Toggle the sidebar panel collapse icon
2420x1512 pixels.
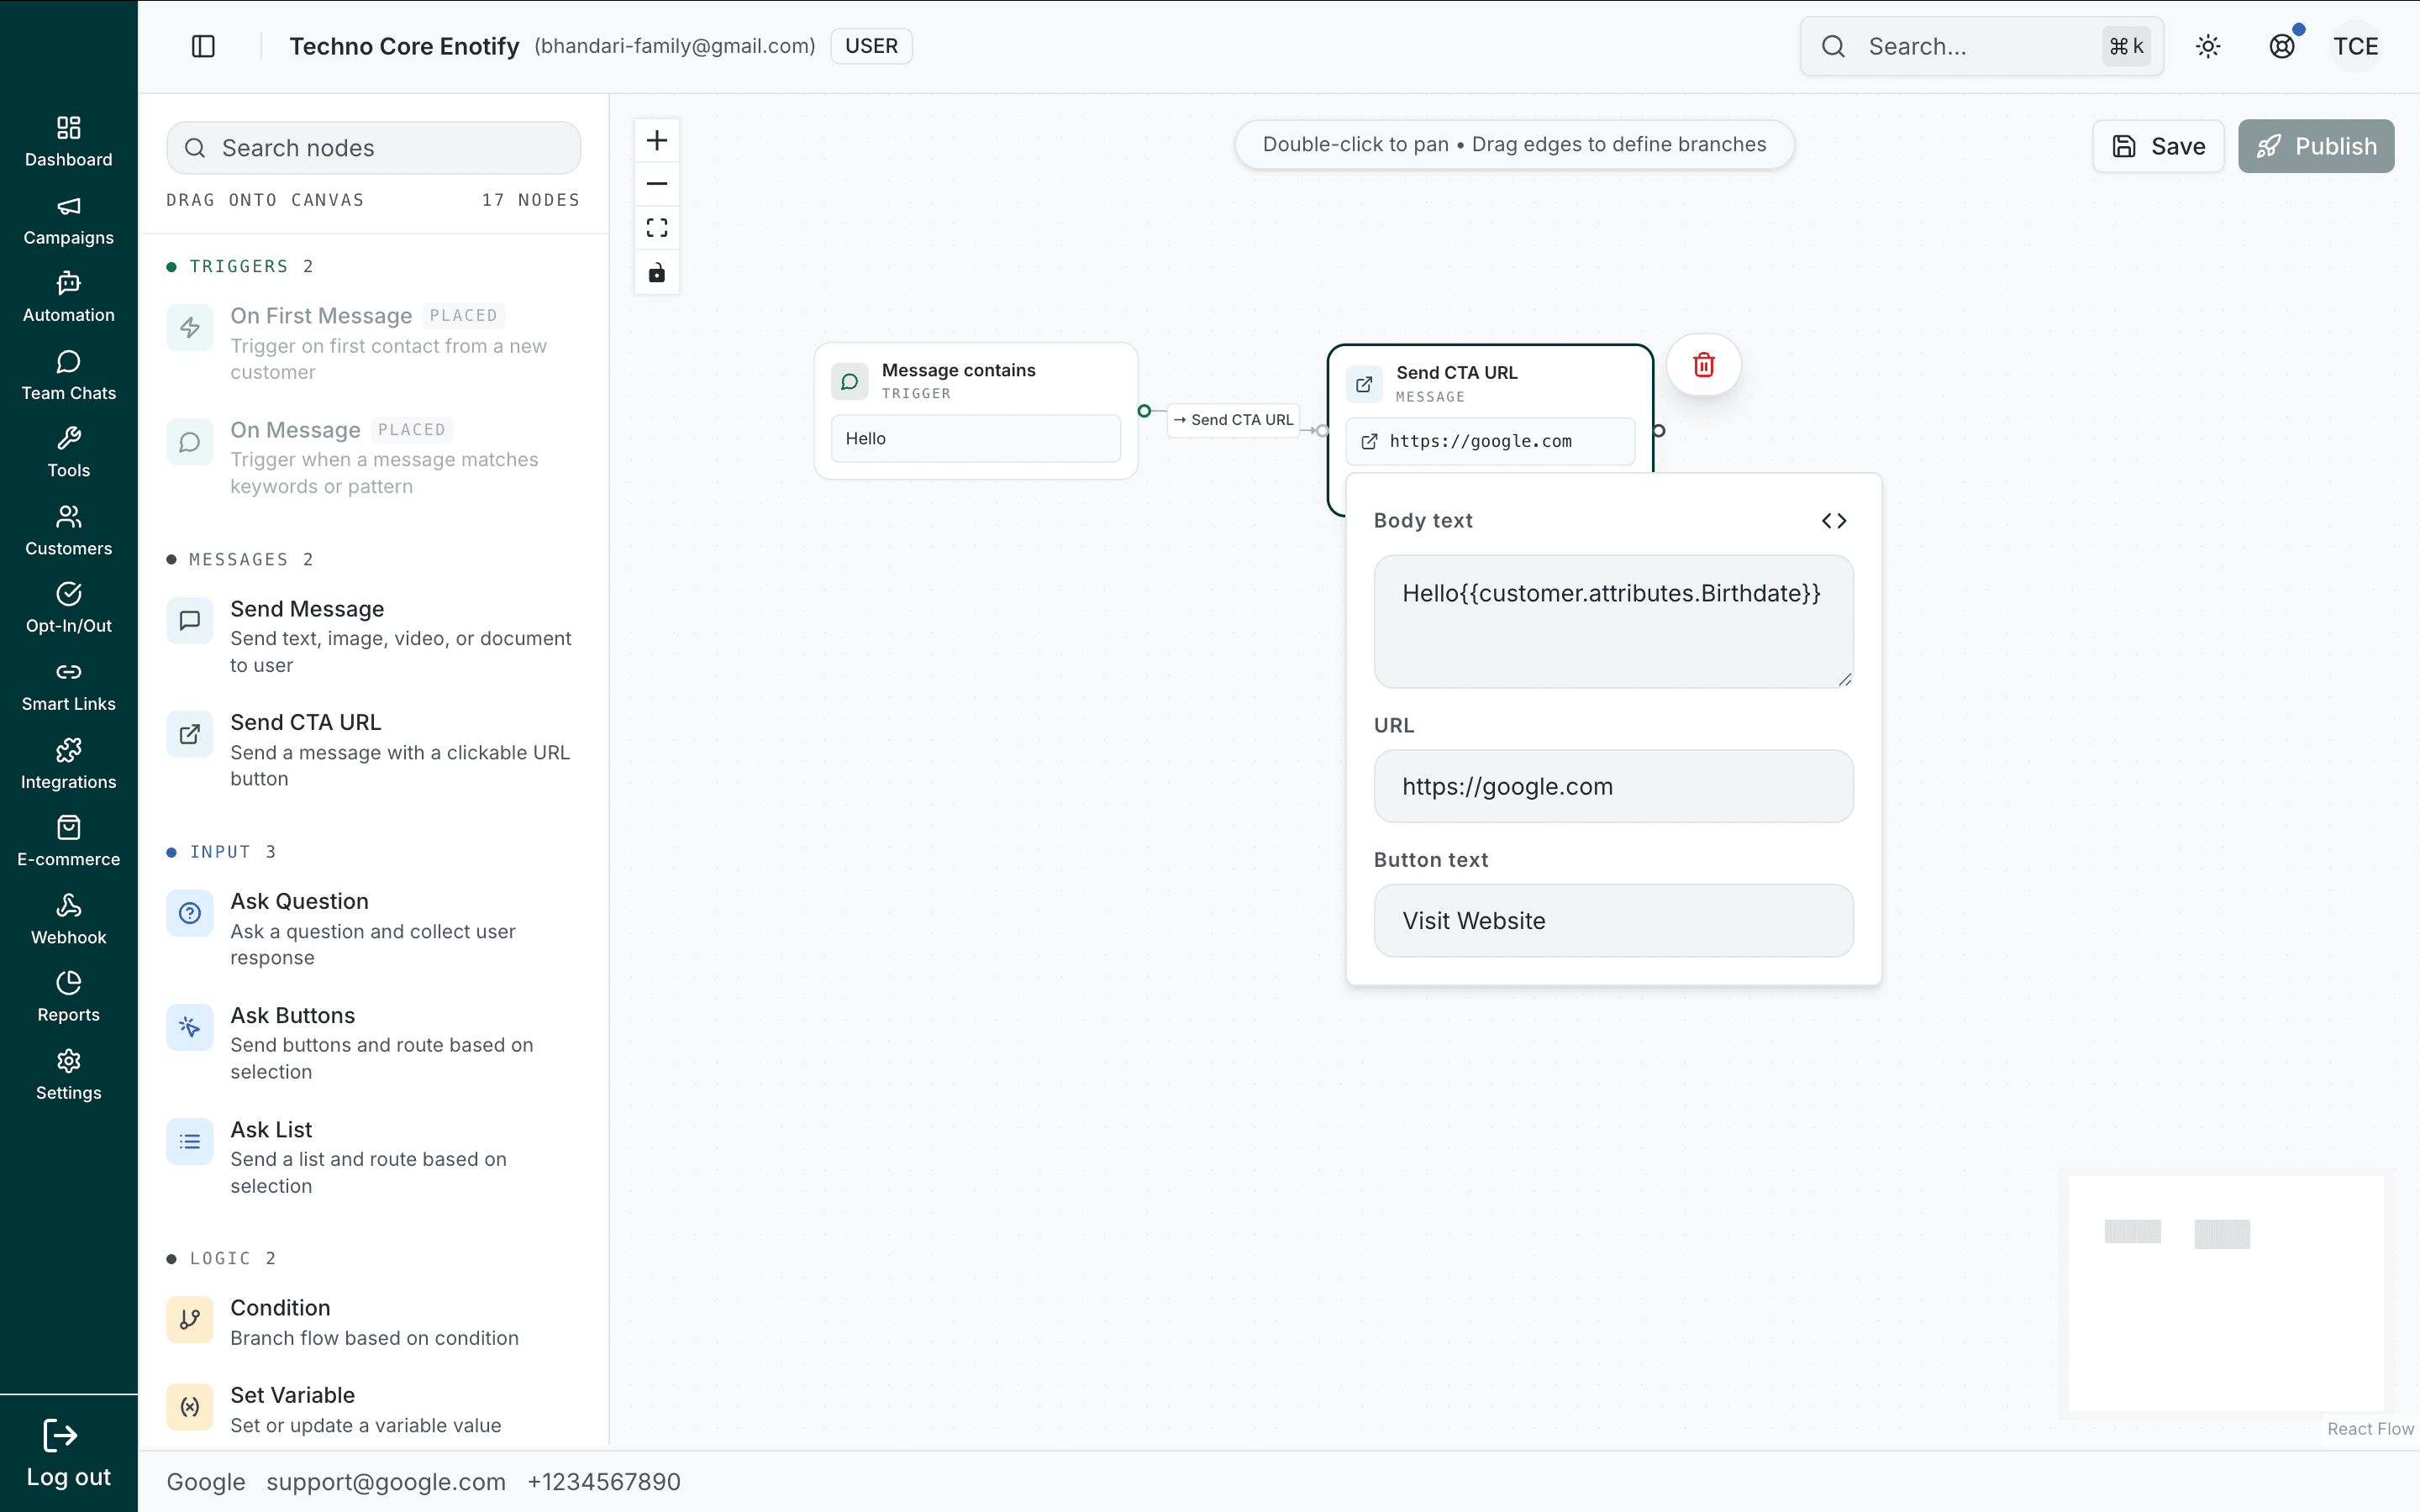(203, 46)
